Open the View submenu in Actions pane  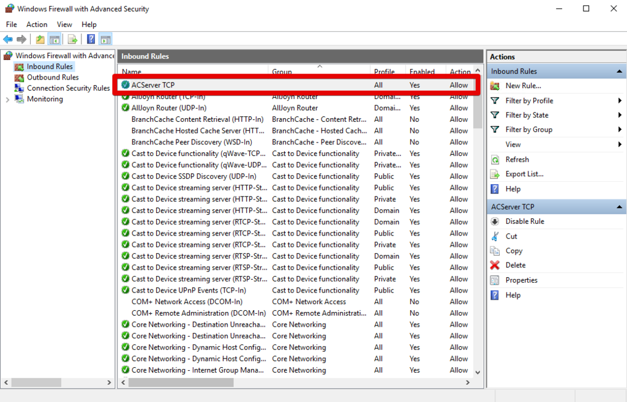[556, 144]
